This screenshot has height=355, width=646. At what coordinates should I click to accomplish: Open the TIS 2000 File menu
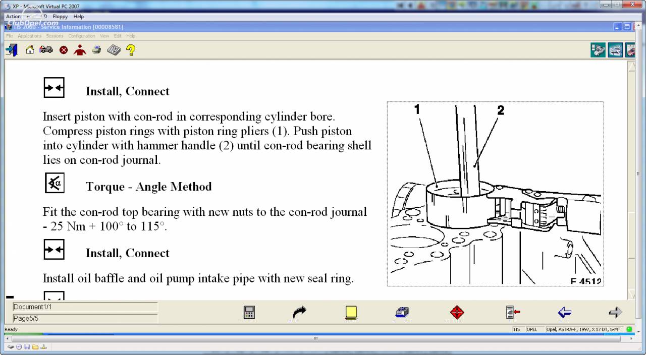pyautogui.click(x=10, y=36)
